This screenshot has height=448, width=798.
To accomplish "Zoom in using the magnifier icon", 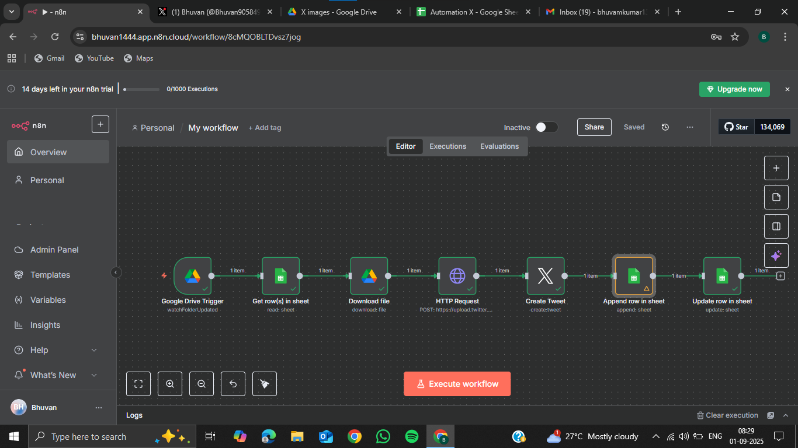I will (169, 383).
